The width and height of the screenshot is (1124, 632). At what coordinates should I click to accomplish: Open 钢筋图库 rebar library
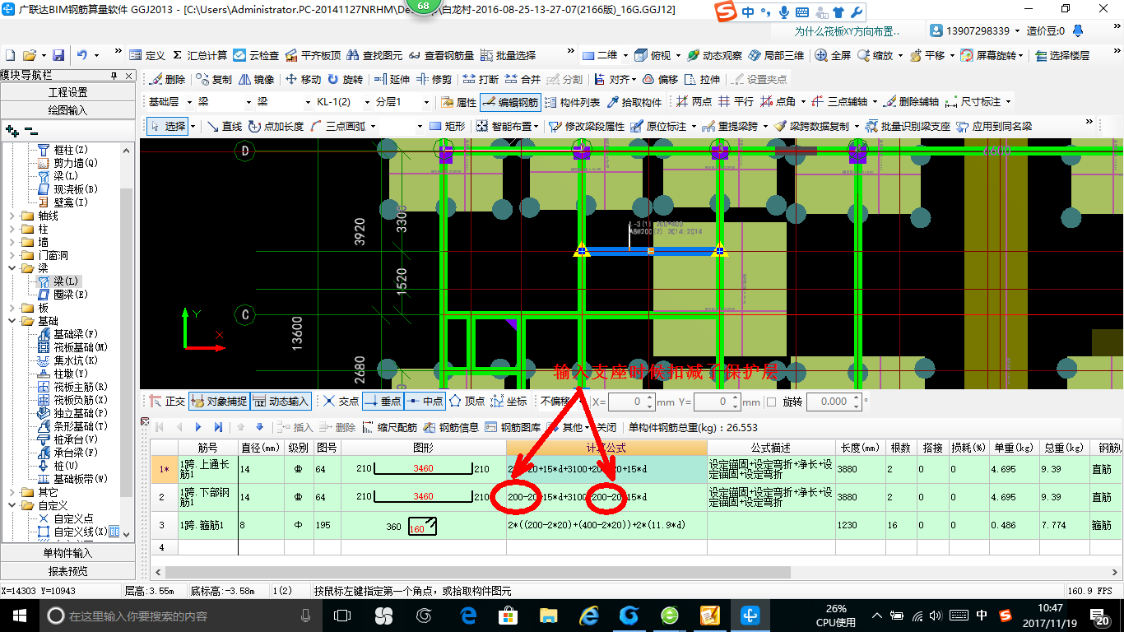click(x=513, y=427)
